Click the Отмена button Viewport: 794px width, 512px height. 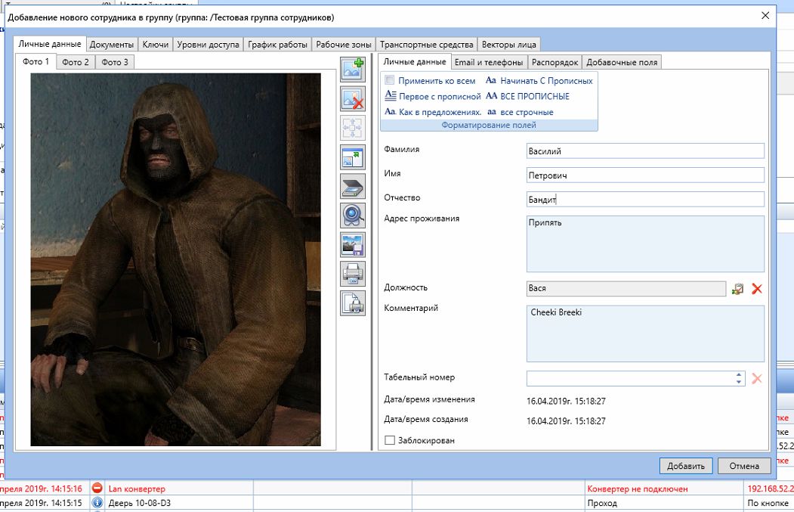744,466
